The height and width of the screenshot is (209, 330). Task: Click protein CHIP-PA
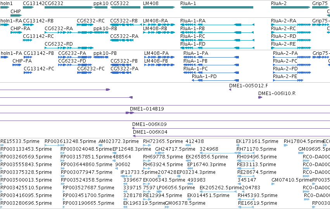pyautogui.click(x=22, y=61)
